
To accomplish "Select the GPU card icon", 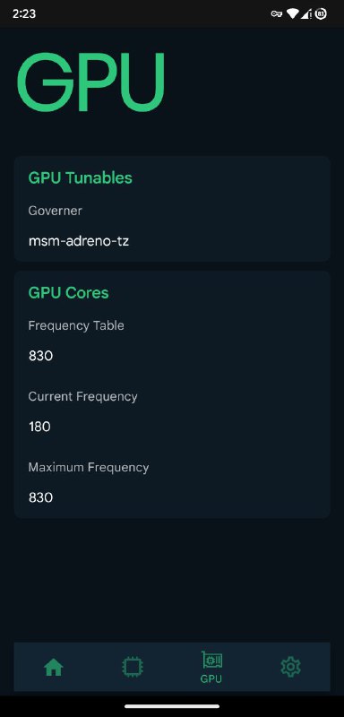I will pyautogui.click(x=211, y=661).
